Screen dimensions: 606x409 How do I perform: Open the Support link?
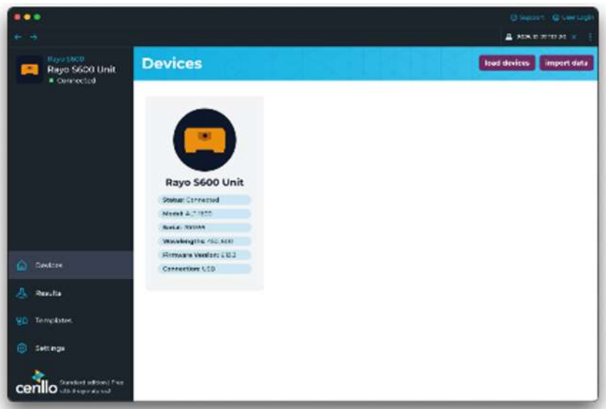click(x=526, y=18)
